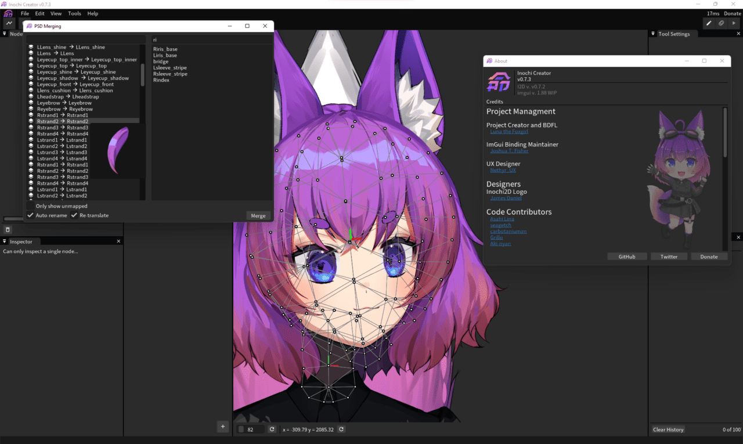This screenshot has width=743, height=444.
Task: Select the pencil edit mode icon
Action: [709, 23]
